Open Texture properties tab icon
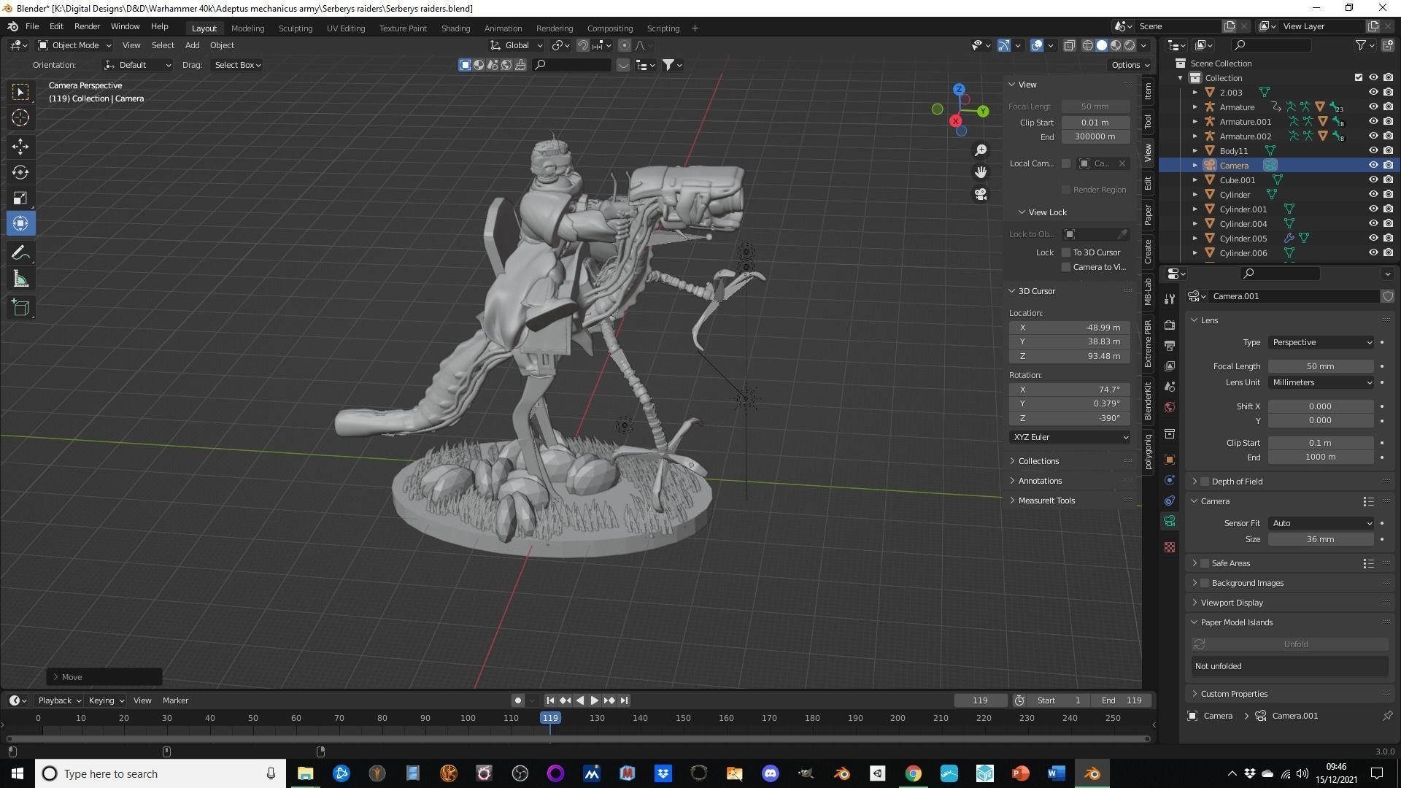Screen dimensions: 1401x788 (1170, 547)
